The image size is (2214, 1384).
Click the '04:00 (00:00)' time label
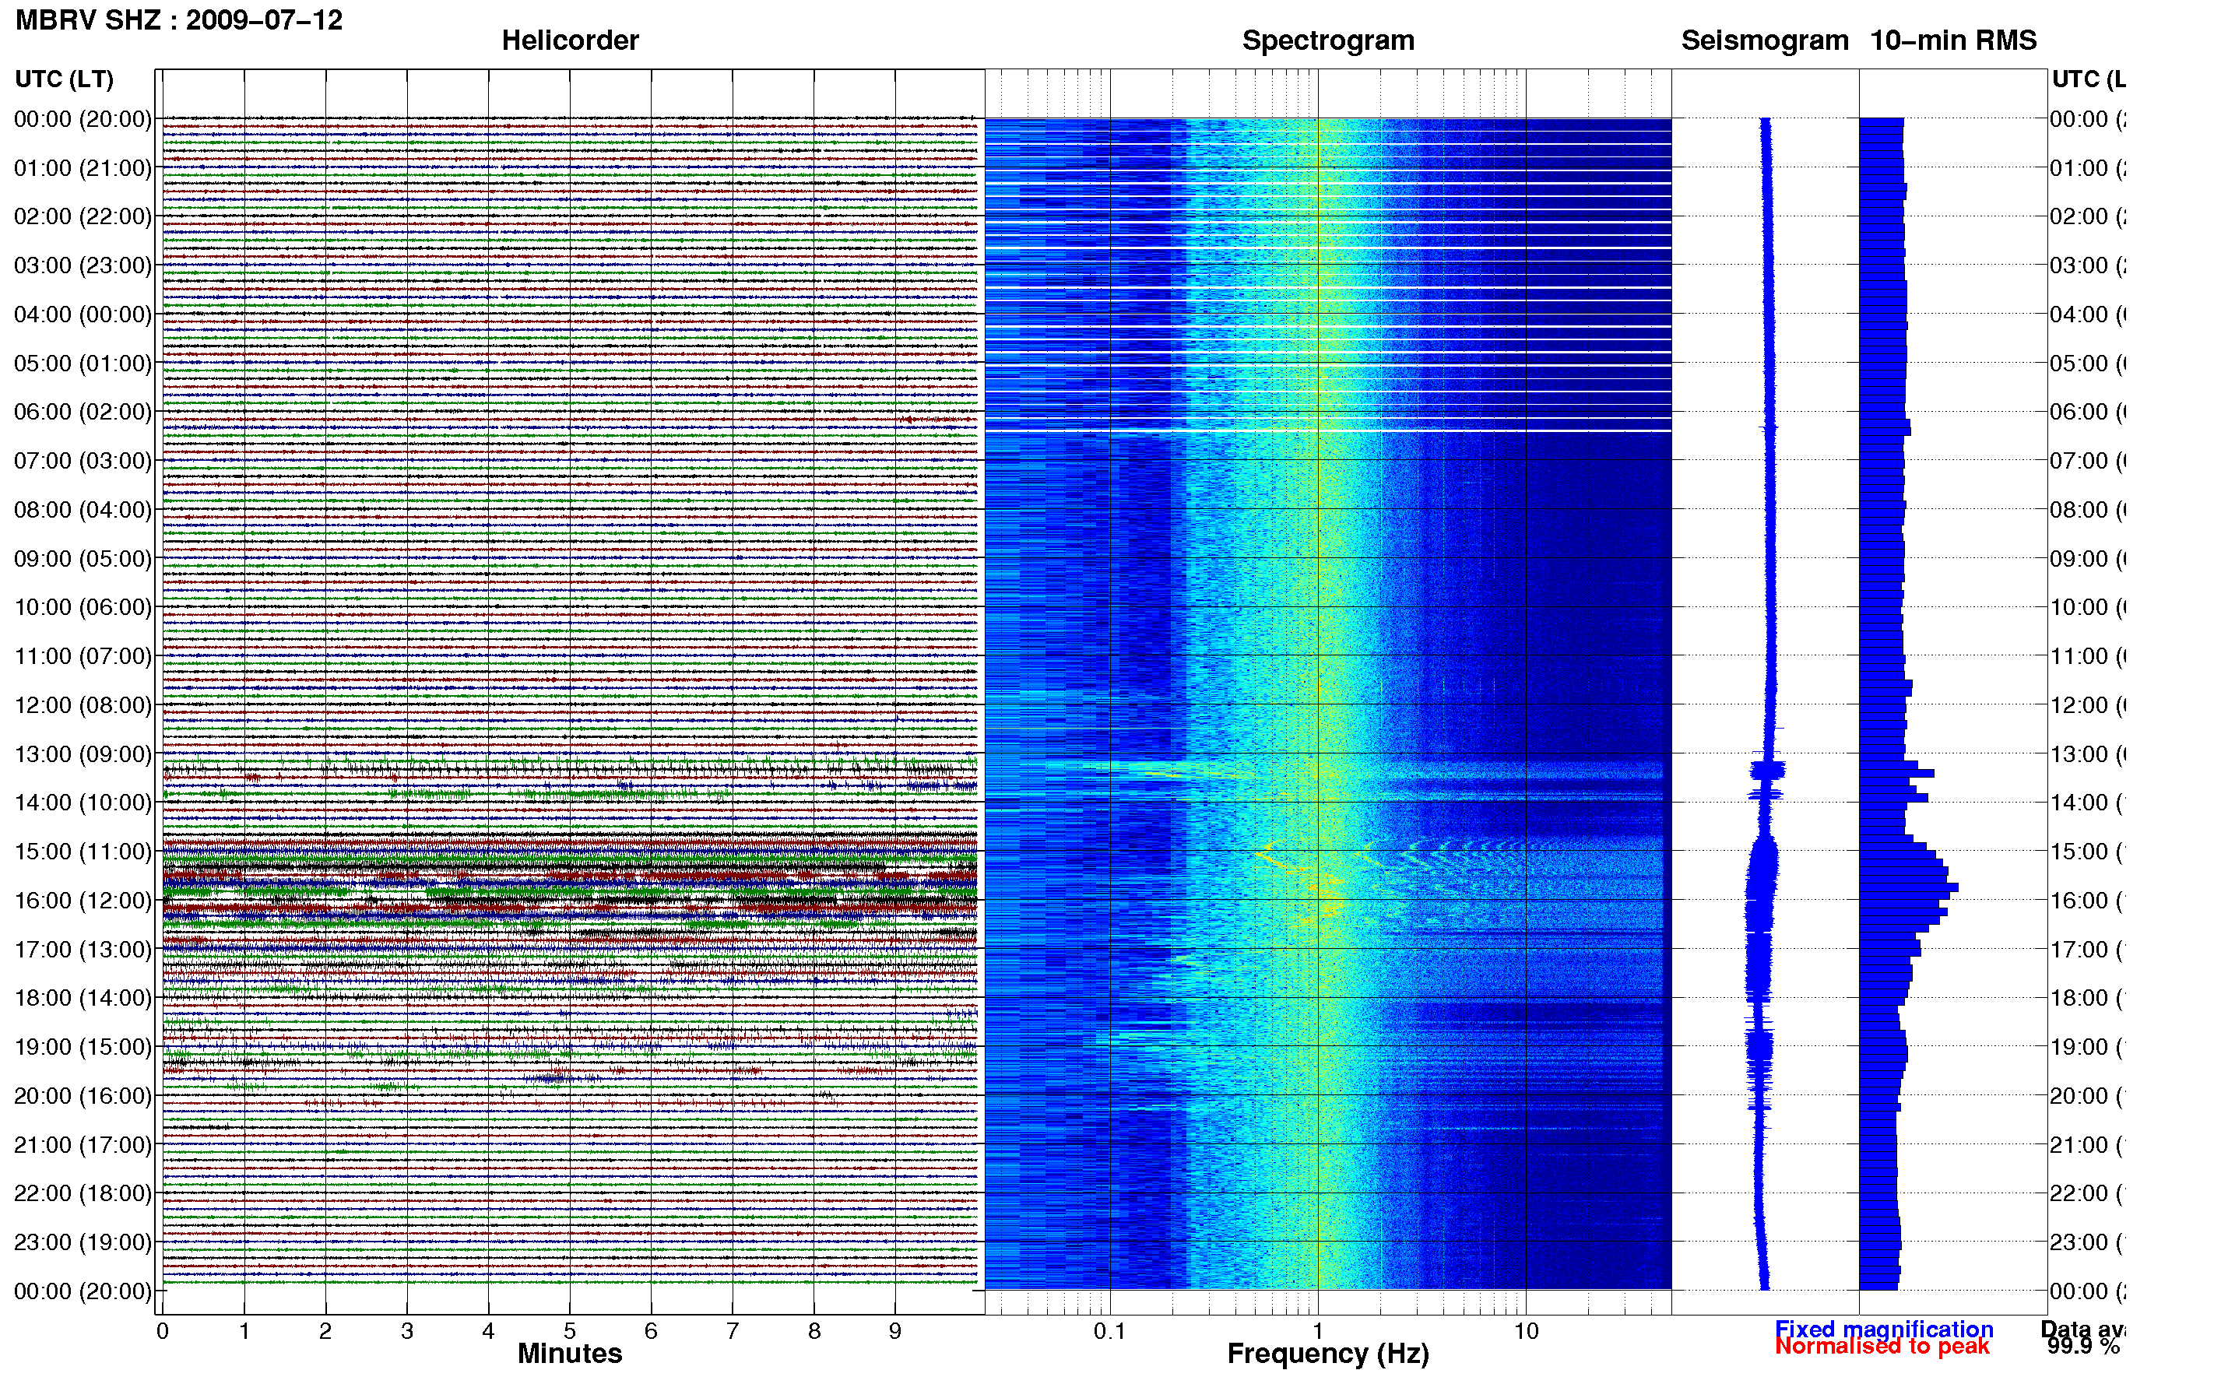[83, 314]
